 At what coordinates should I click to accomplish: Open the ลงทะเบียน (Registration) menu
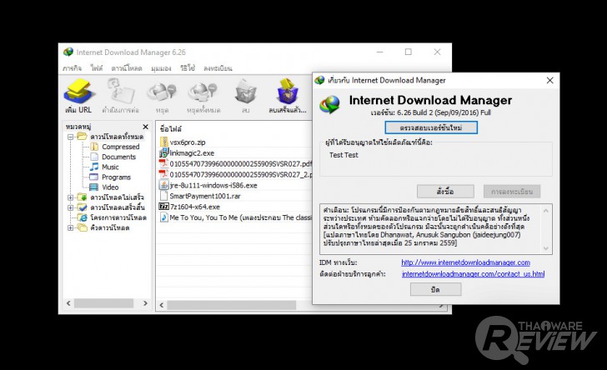point(218,68)
